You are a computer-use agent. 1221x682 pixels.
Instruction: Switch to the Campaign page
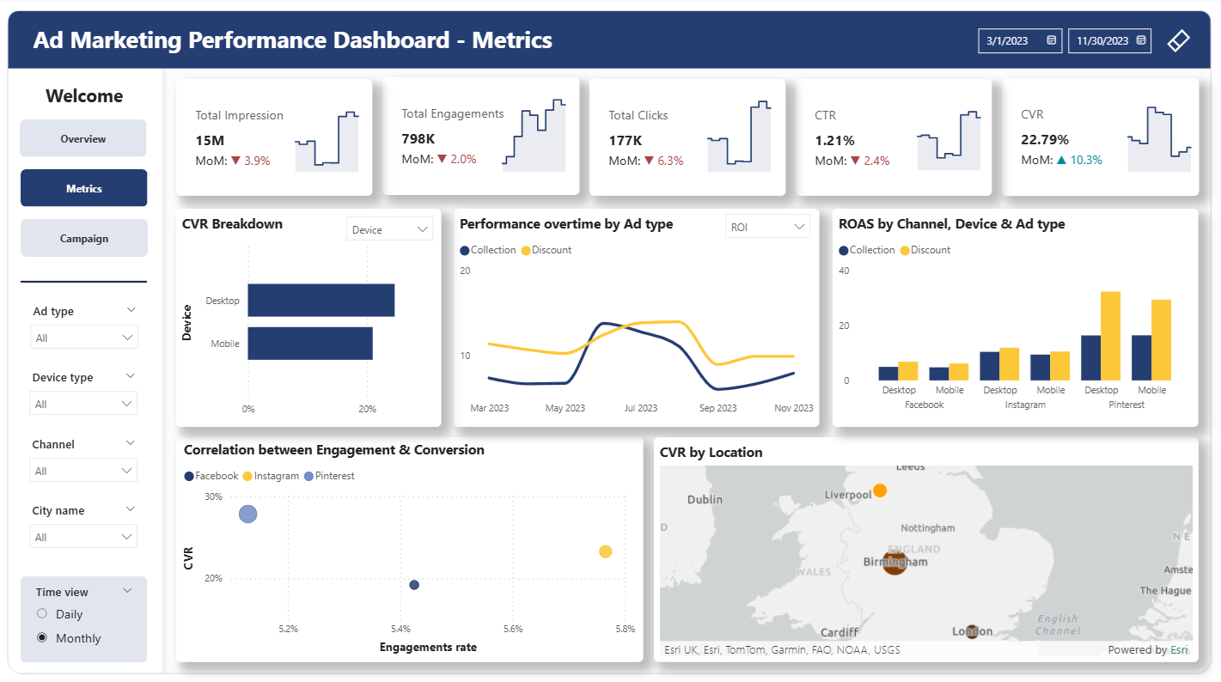pyautogui.click(x=83, y=239)
